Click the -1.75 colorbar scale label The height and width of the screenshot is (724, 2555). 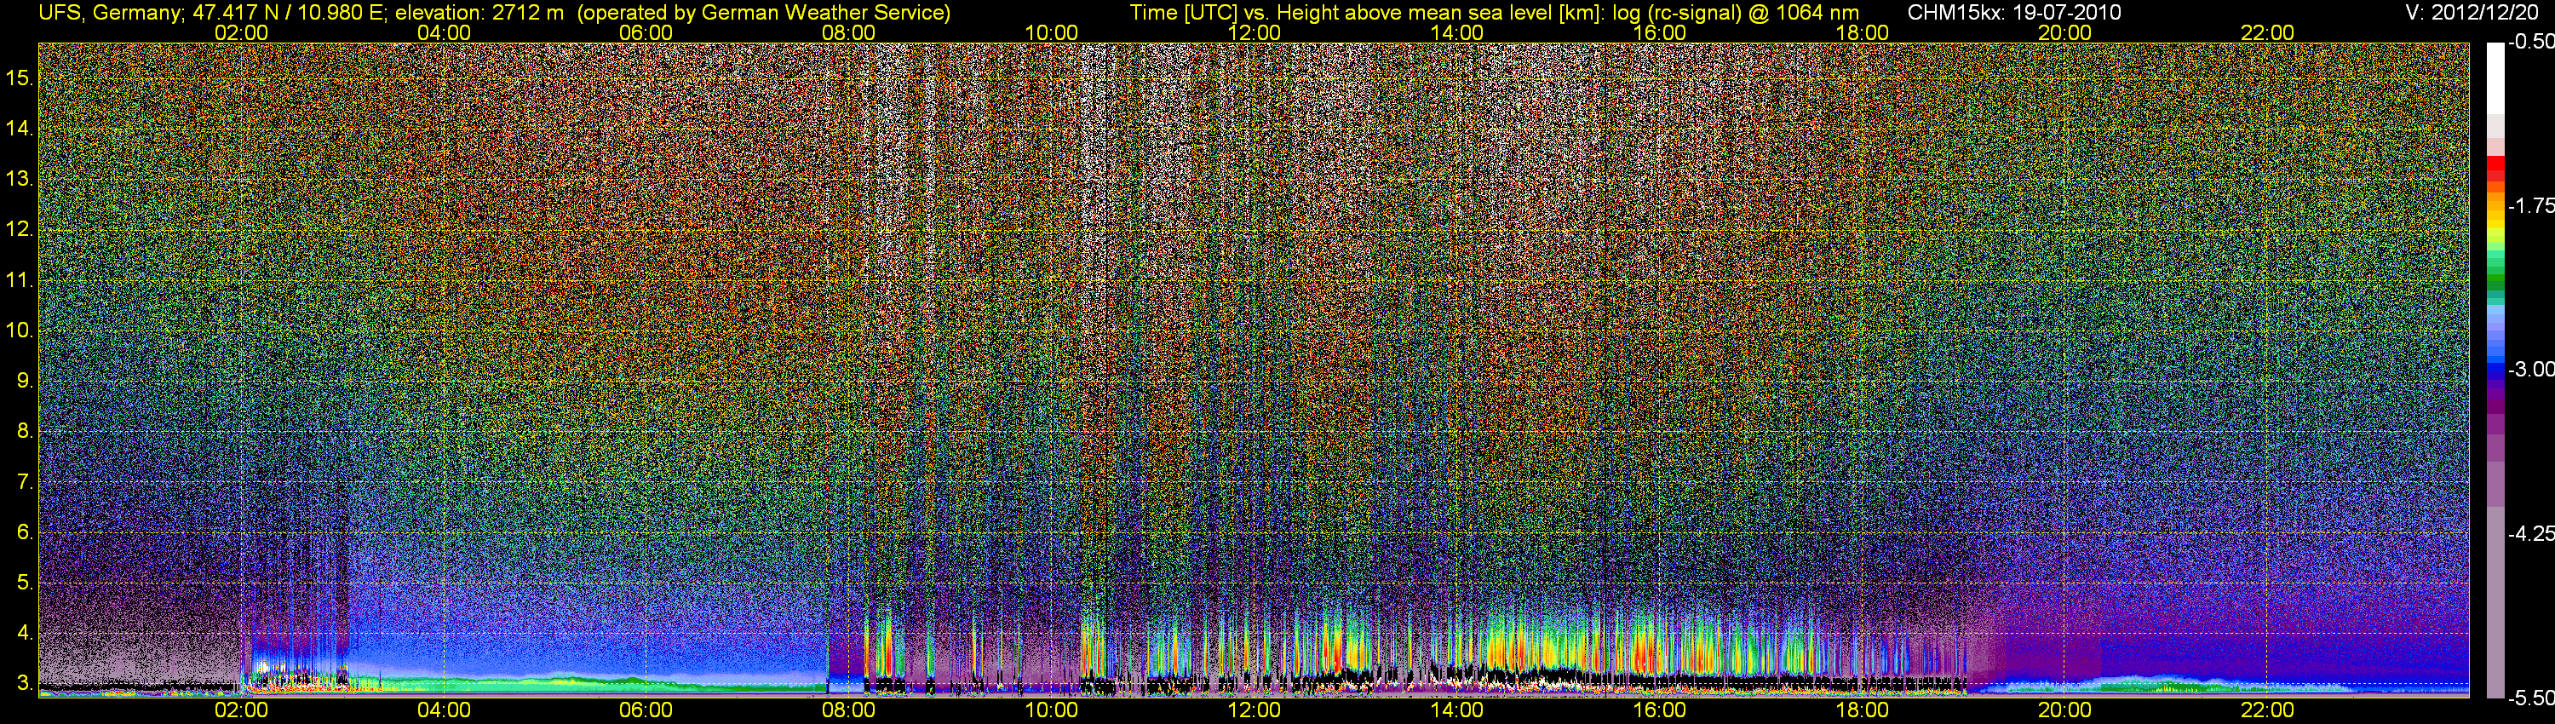pyautogui.click(x=2530, y=205)
